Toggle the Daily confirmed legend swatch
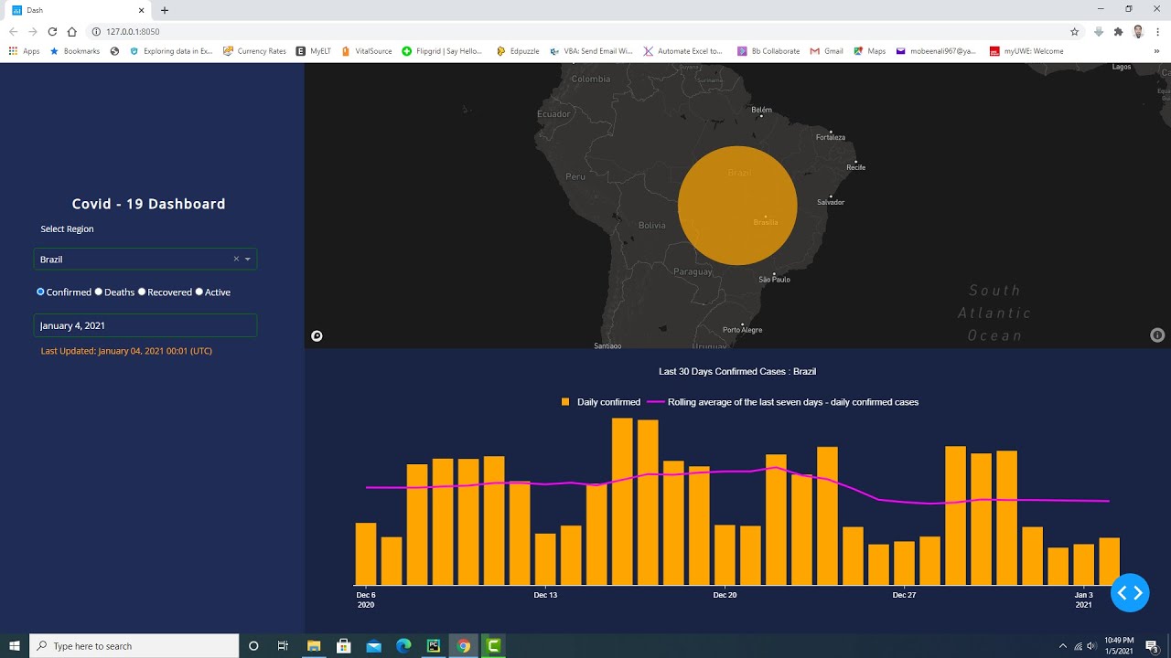Image resolution: width=1171 pixels, height=658 pixels. tap(565, 402)
